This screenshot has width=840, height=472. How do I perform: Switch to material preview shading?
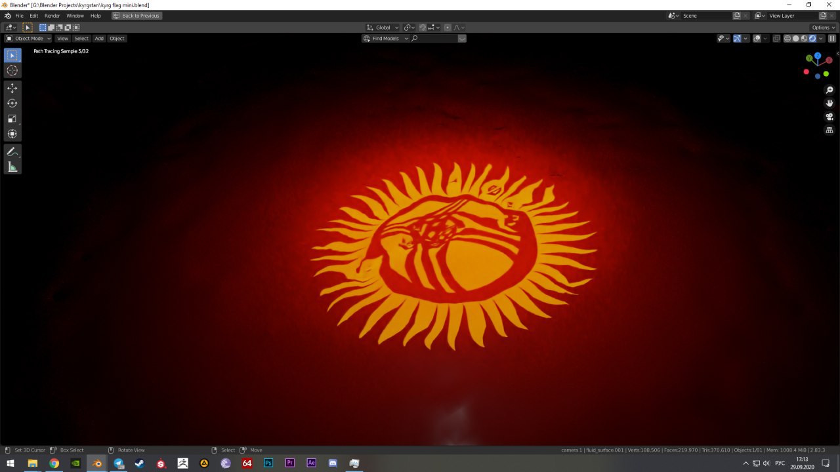pos(804,38)
